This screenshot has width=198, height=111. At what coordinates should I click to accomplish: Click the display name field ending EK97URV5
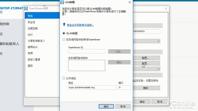point(147,31)
